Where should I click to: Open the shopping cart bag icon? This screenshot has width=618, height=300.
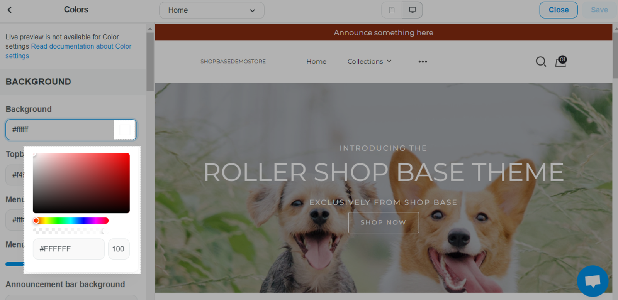click(x=560, y=62)
